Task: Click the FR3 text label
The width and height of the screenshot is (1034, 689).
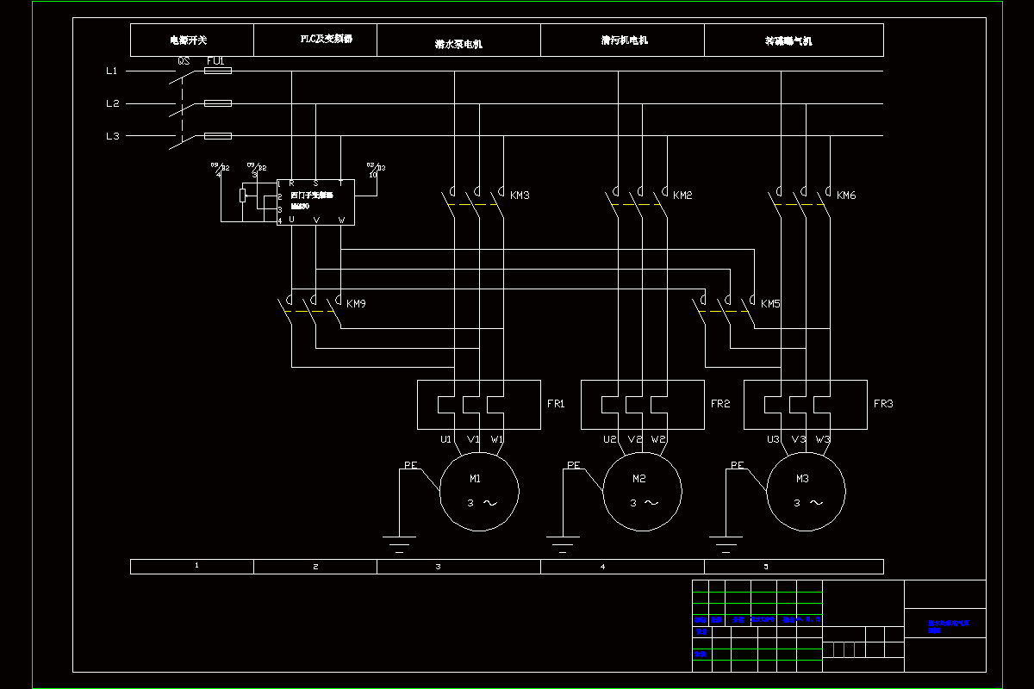Action: [x=883, y=403]
